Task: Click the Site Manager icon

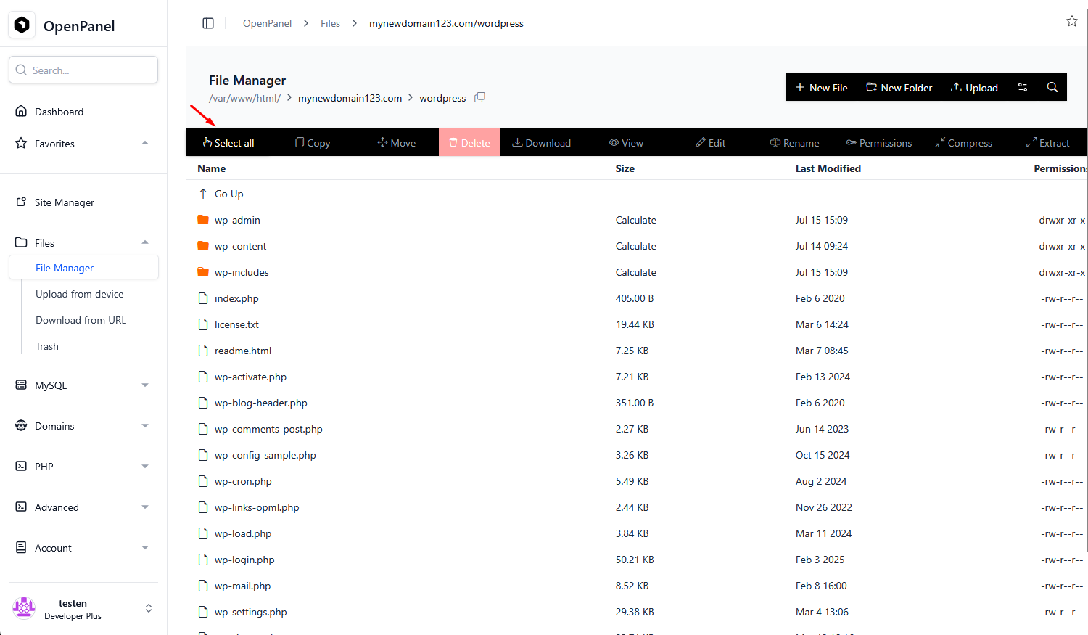Action: coord(21,202)
